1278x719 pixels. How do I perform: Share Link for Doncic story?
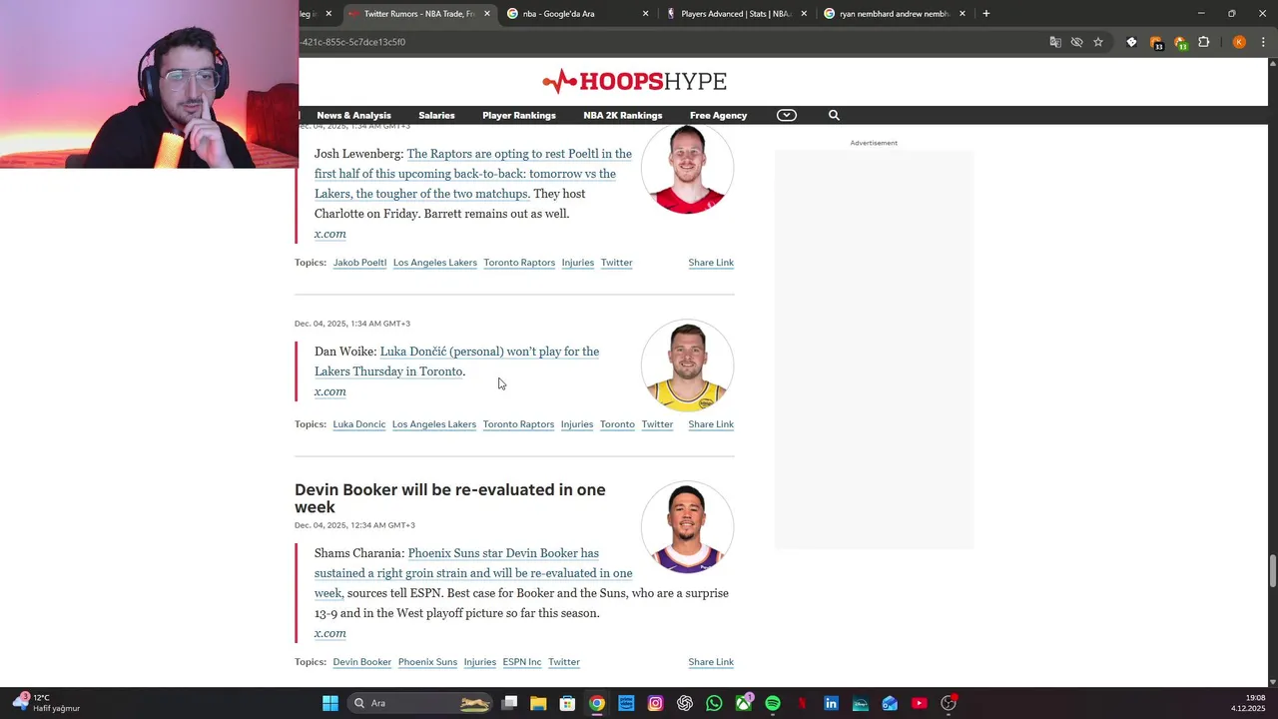pos(711,424)
